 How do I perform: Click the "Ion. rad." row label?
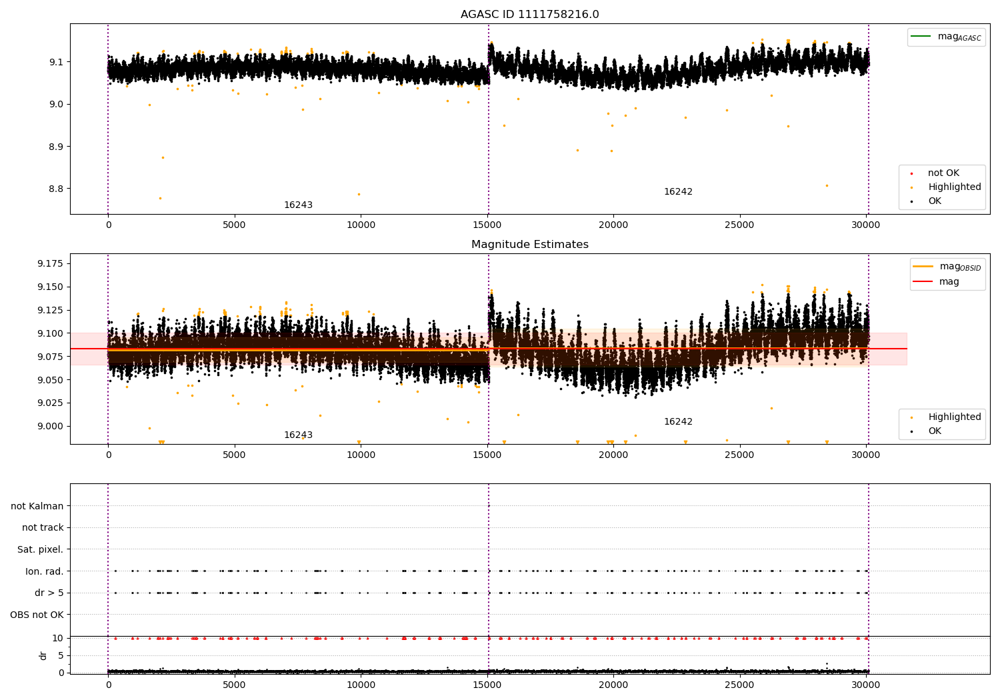[45, 571]
